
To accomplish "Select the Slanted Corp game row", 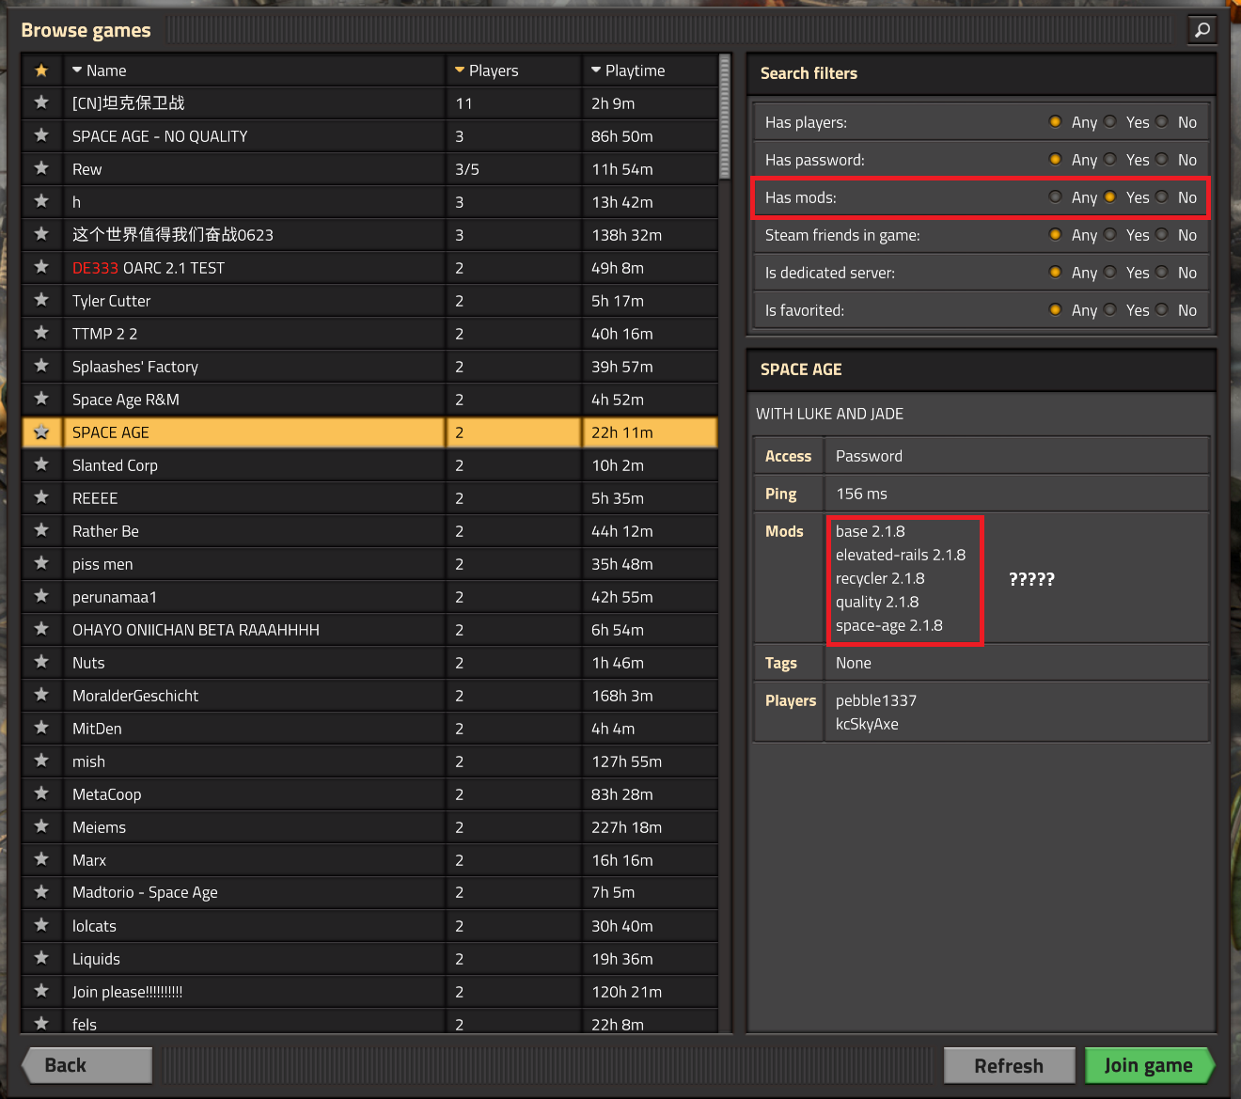I will (369, 465).
